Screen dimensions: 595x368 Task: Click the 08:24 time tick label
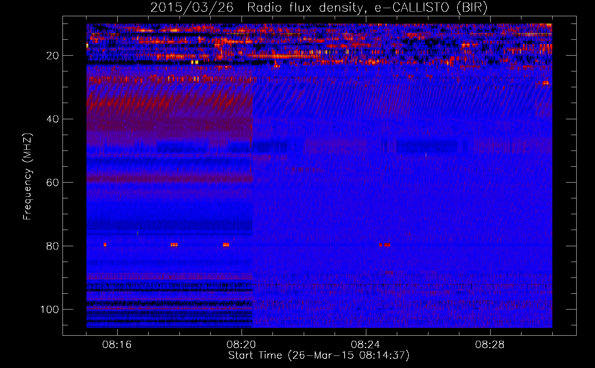coord(366,345)
